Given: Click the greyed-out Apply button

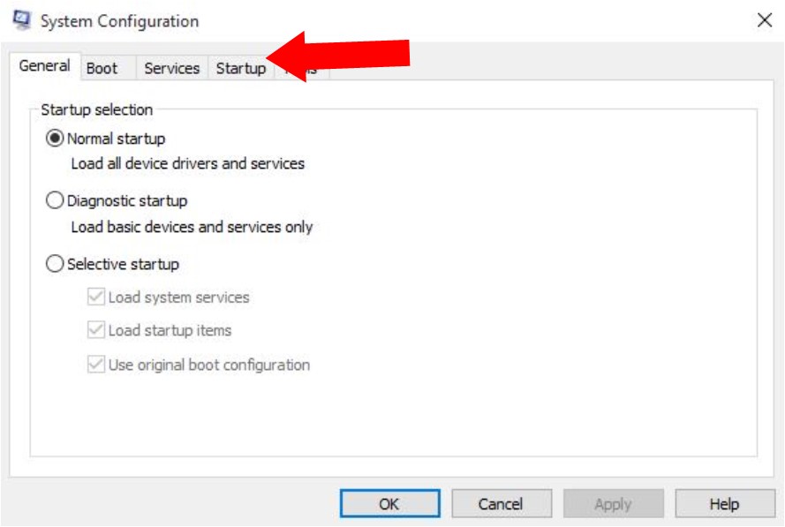Looking at the screenshot, I should point(613,504).
